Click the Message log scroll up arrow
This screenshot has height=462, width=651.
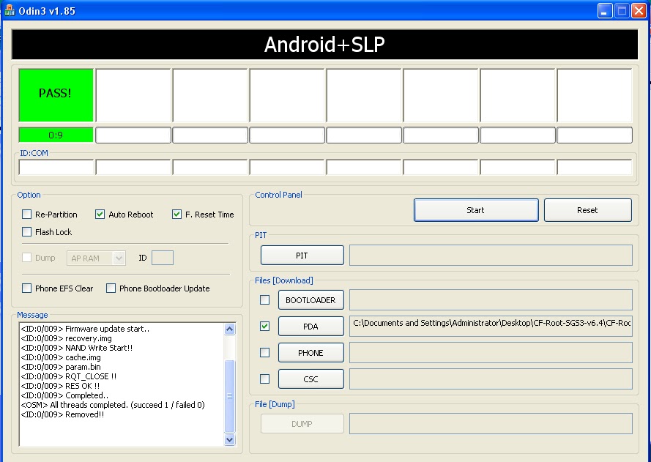tap(230, 329)
